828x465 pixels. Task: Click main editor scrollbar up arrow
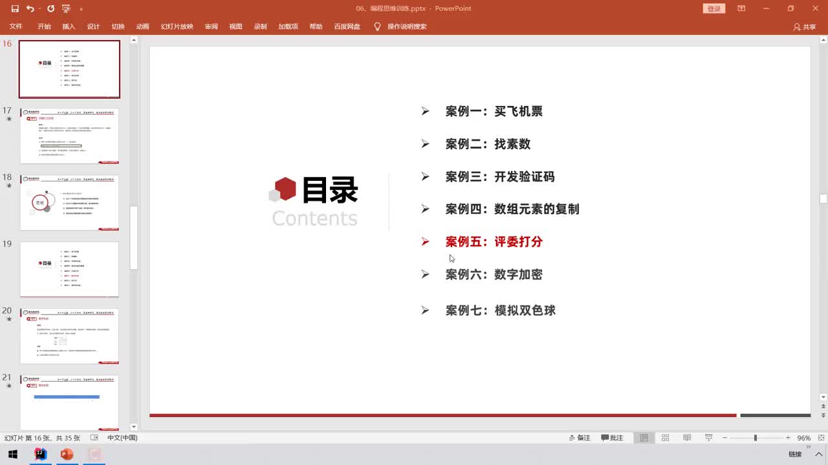point(823,40)
